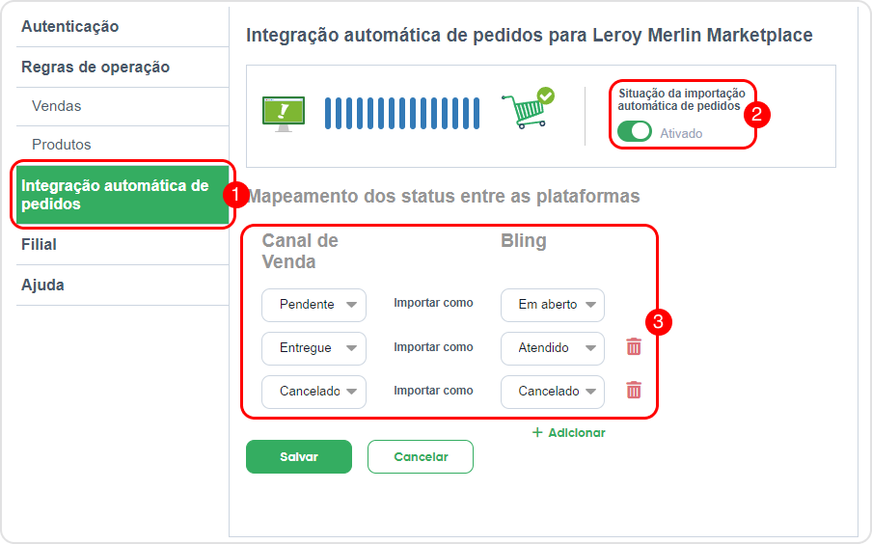Screen dimensions: 872x544
Task: Delete the Cancelado status mapping row
Action: [634, 391]
